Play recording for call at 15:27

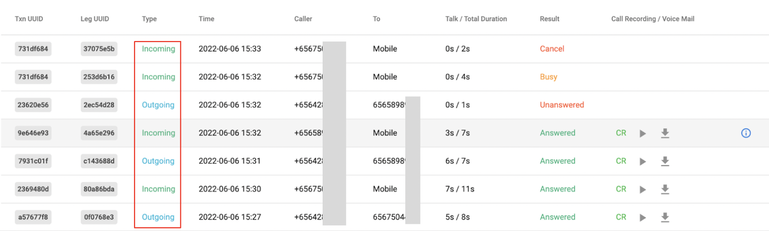643,217
